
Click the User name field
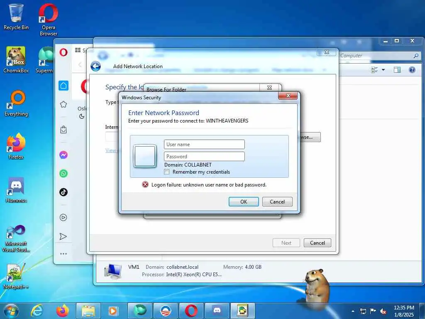click(x=204, y=144)
